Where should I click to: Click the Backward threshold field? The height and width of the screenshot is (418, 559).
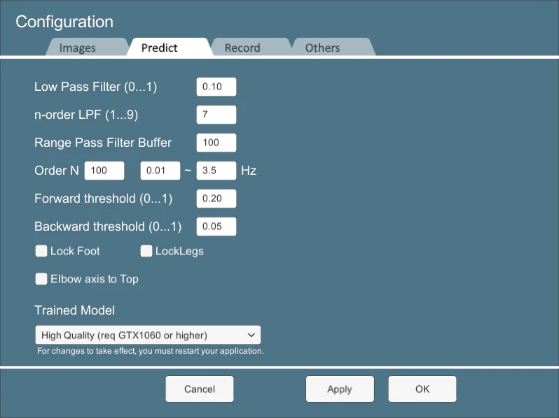216,226
